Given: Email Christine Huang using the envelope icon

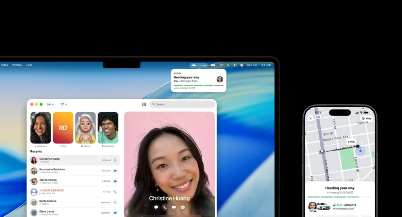Looking at the screenshot, I should point(183,207).
